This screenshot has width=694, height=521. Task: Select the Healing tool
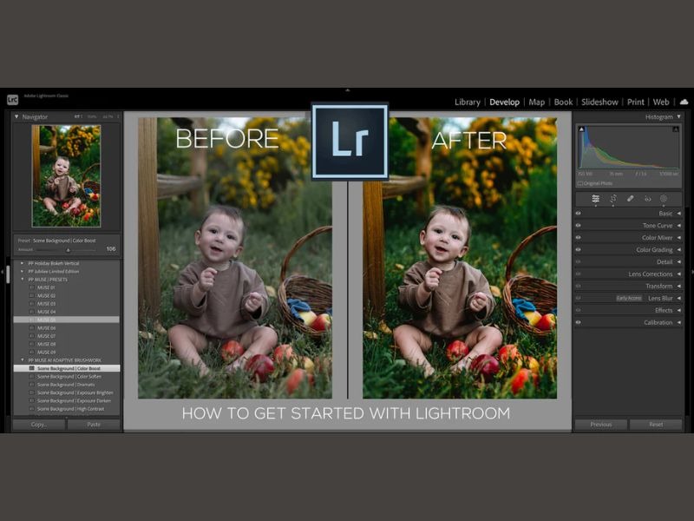coord(631,198)
